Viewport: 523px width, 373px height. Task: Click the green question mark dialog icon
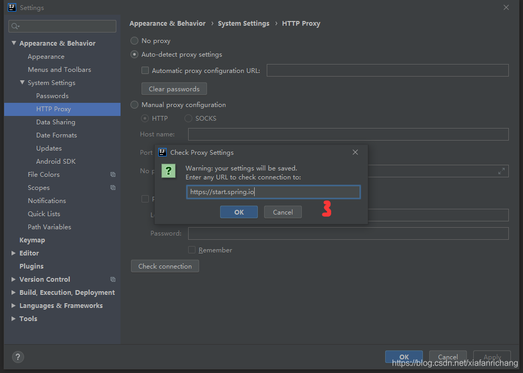coord(168,170)
